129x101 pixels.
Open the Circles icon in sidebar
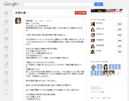(x=6, y=56)
